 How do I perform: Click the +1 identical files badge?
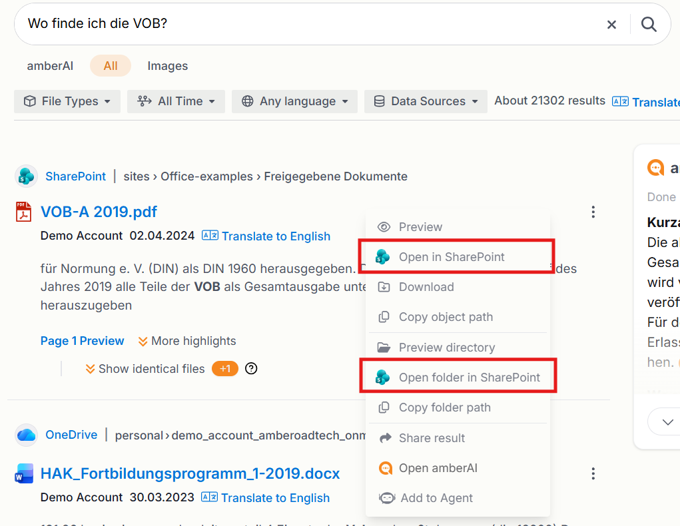click(x=225, y=369)
